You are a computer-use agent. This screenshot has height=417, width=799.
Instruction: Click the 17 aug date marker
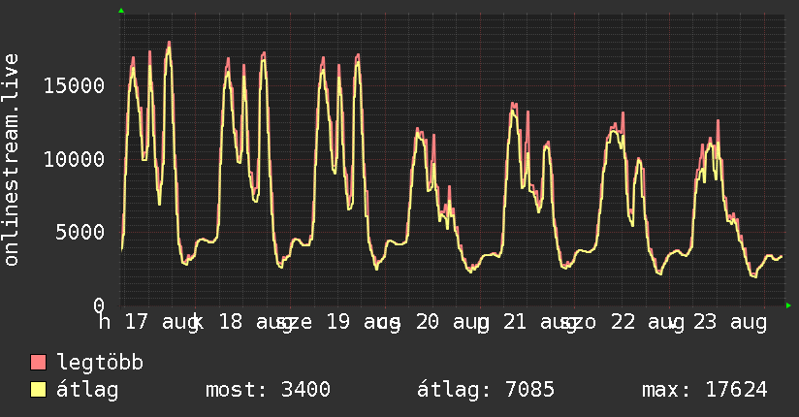pos(160,323)
